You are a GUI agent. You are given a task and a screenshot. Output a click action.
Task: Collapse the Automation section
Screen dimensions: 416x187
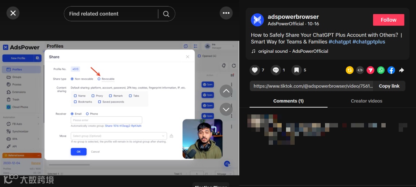(38, 117)
